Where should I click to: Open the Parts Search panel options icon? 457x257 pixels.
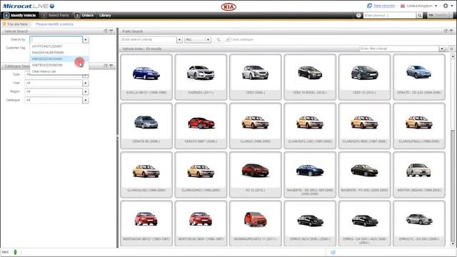[451, 31]
